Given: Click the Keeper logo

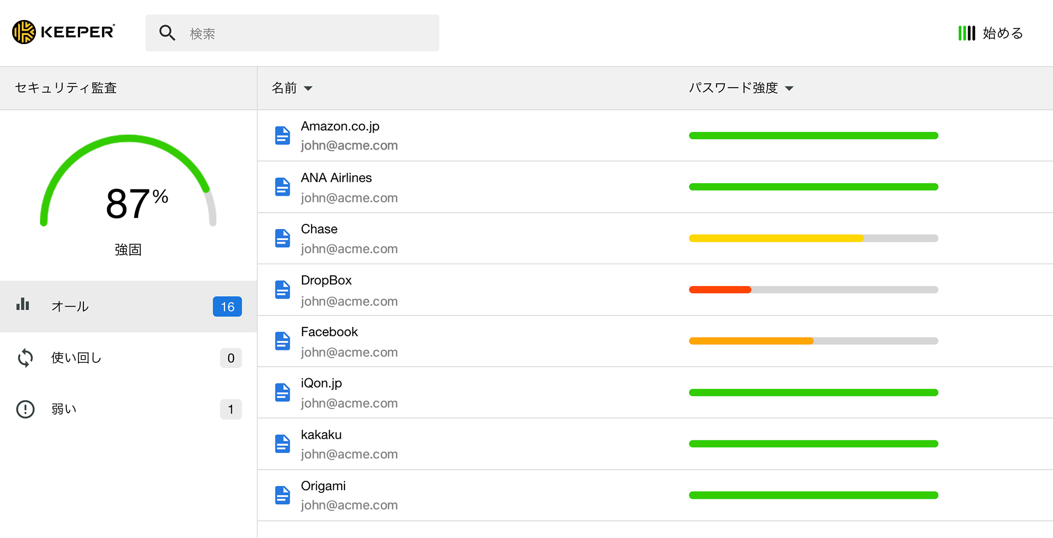Looking at the screenshot, I should point(63,32).
